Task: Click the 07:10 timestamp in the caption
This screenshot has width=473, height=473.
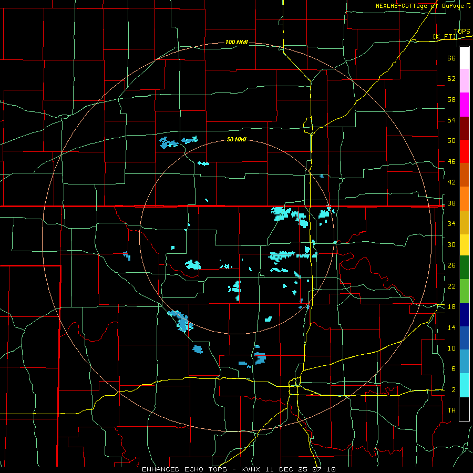Action: point(324,469)
